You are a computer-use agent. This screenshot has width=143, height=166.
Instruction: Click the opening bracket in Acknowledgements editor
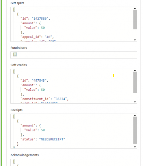pos(14,162)
